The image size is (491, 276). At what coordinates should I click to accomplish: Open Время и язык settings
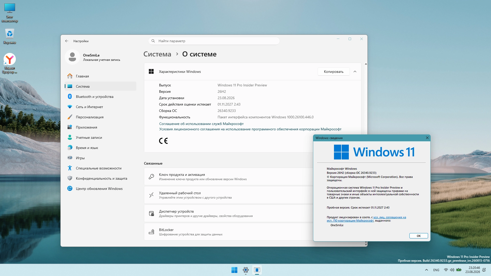tap(101, 148)
